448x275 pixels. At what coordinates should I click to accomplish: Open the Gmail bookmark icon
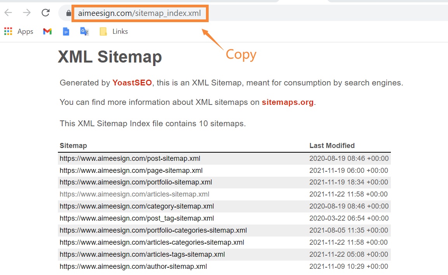tap(47, 31)
